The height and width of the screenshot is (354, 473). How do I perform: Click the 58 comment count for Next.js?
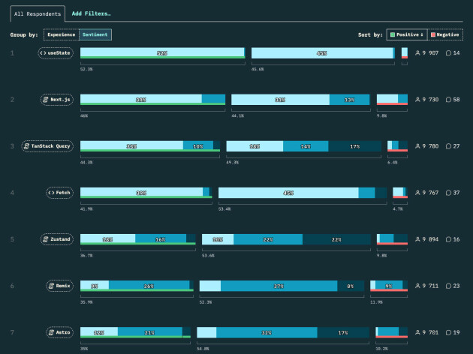(x=456, y=100)
